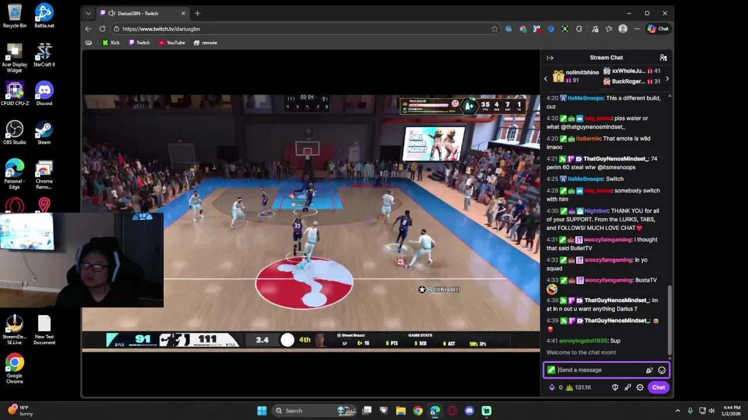This screenshot has height=420, width=748.
Task: Open chat settings gear
Action: 640,387
